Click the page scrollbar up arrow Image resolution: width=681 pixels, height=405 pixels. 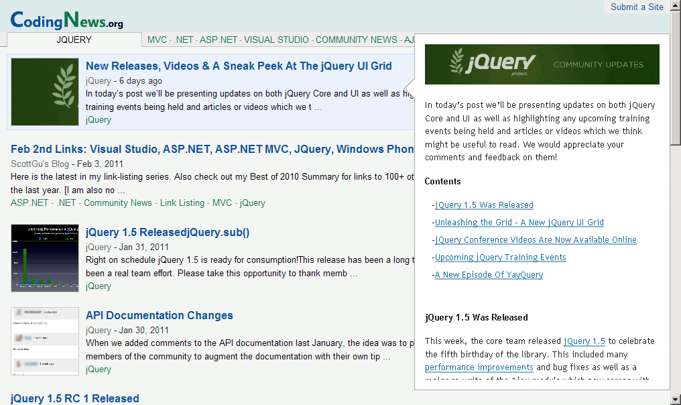pyautogui.click(x=676, y=5)
